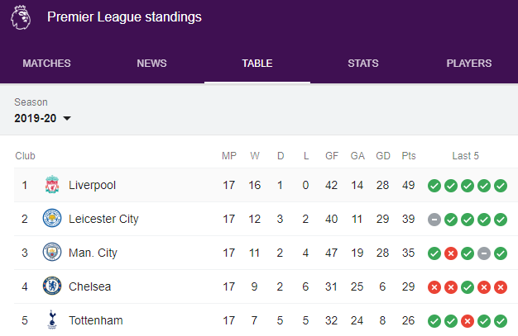
Task: Click the Tottenham club crest
Action: pos(51,319)
